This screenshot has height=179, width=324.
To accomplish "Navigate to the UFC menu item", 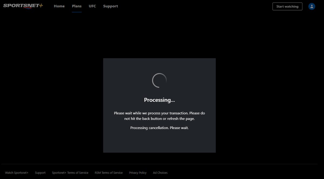I will pos(92,6).
